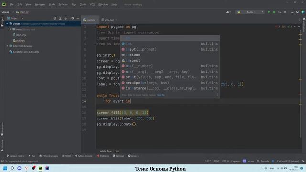The image size is (306, 172).
Task: Choose 'print' completion suggestion
Action: tap(170, 77)
